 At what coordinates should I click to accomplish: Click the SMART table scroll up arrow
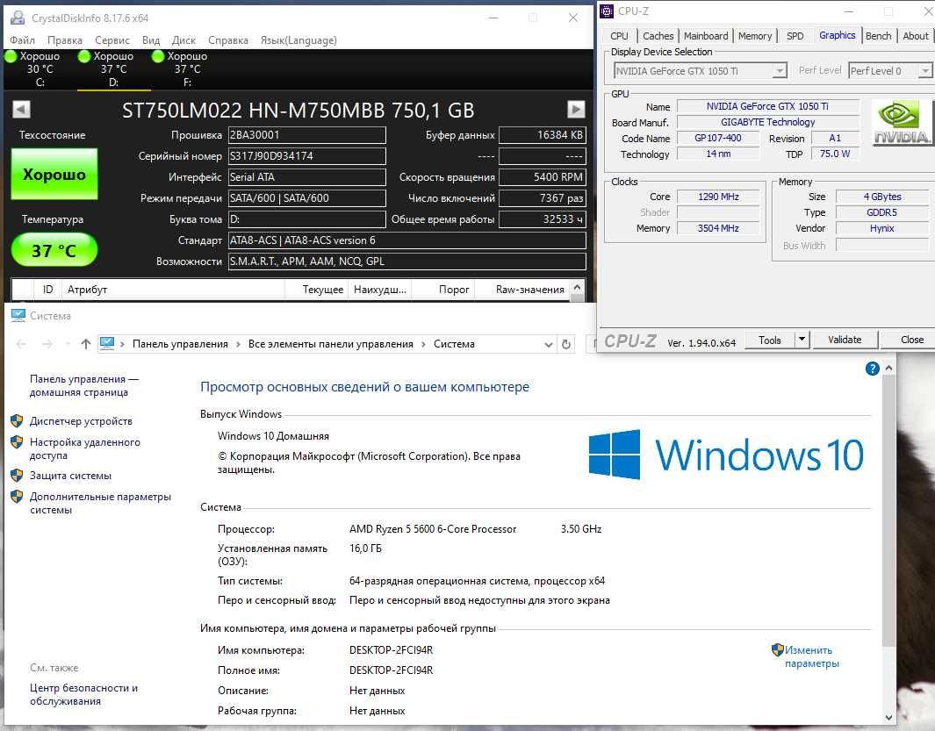pyautogui.click(x=577, y=287)
